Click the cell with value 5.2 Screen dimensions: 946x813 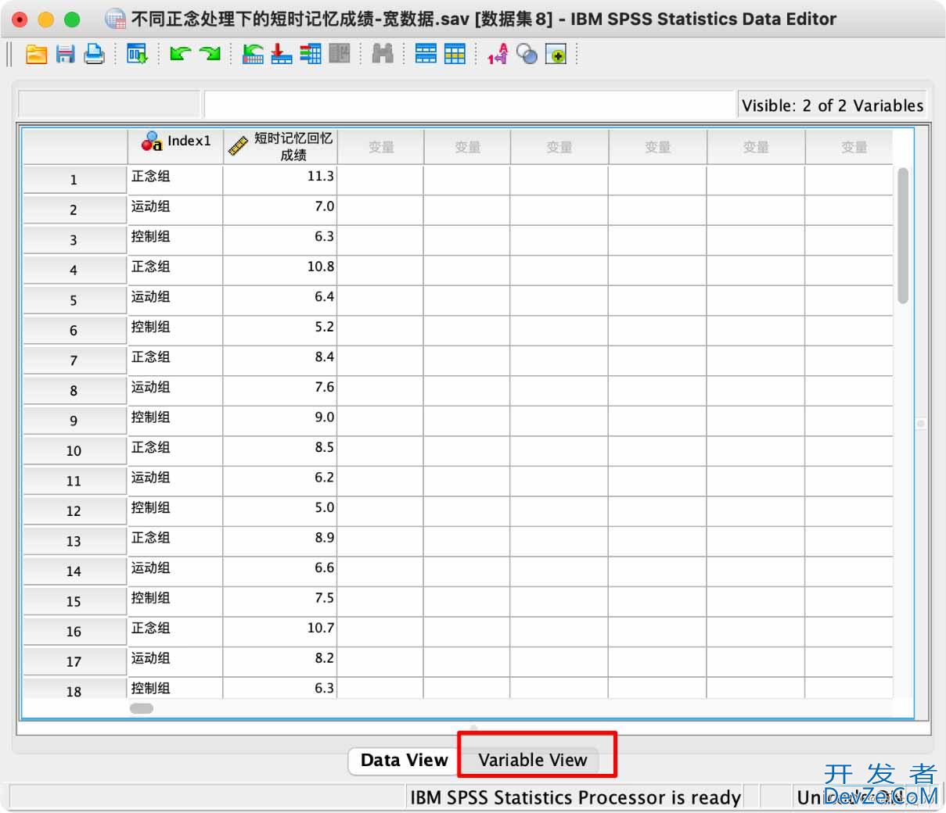tap(280, 330)
